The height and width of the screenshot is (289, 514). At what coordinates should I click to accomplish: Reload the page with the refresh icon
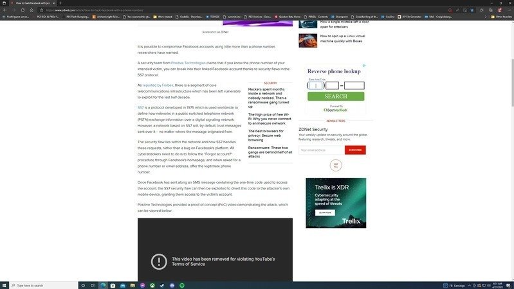(x=23, y=10)
